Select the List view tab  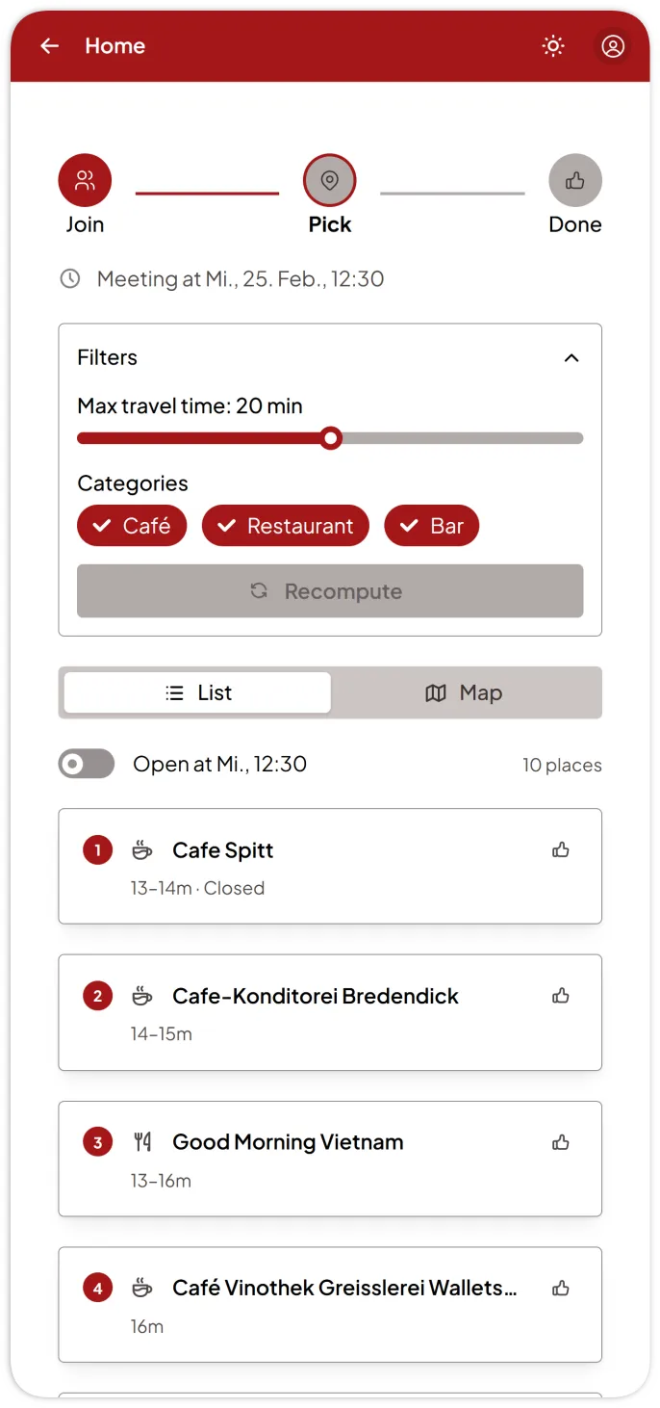click(197, 692)
